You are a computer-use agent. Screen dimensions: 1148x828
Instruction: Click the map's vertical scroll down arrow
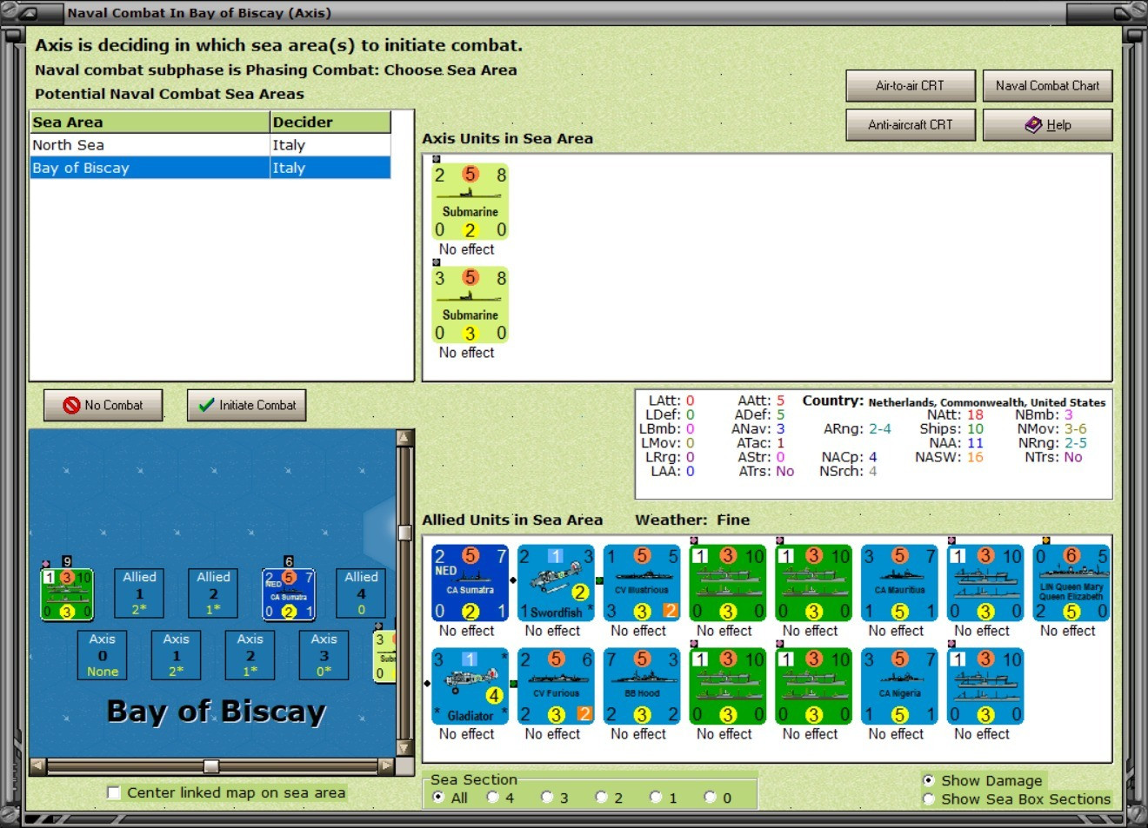pyautogui.click(x=404, y=748)
